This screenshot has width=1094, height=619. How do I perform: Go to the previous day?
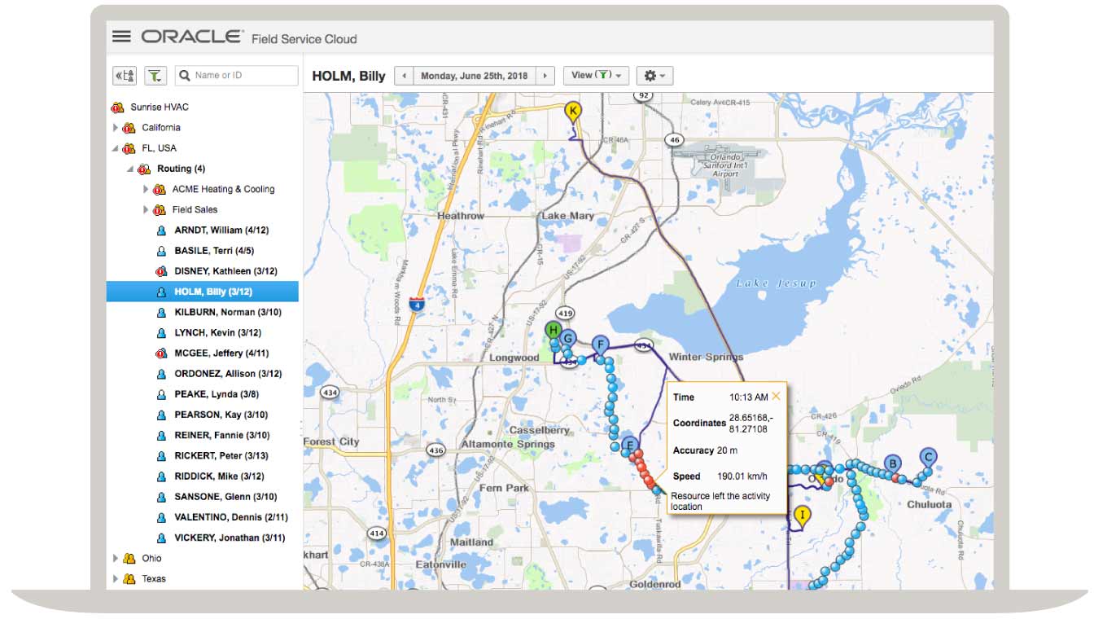[x=404, y=76]
